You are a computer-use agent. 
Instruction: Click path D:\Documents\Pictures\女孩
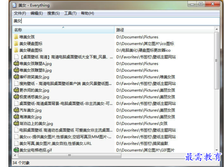[142, 123]
